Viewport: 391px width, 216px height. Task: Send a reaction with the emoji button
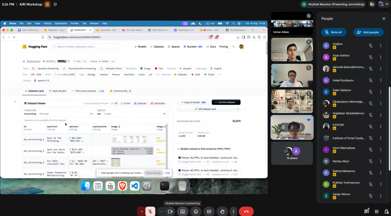click(x=196, y=211)
